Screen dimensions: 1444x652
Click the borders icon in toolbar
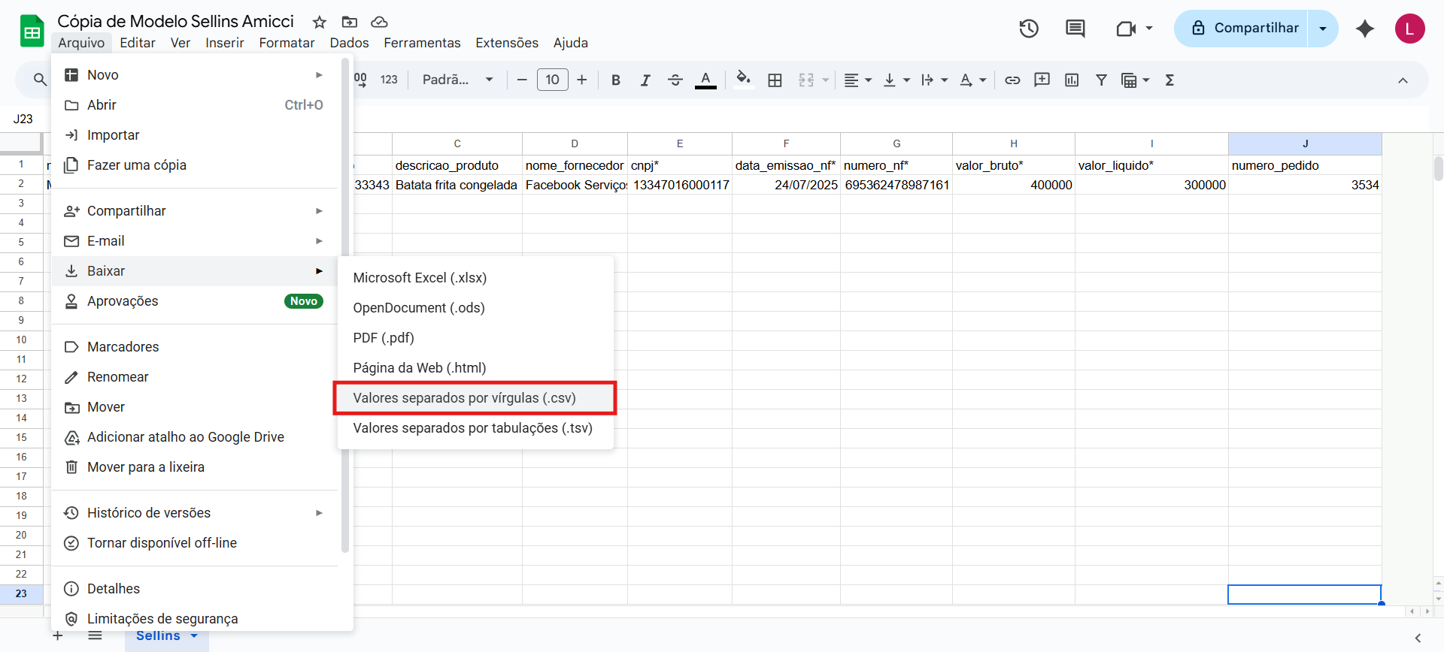(x=775, y=80)
